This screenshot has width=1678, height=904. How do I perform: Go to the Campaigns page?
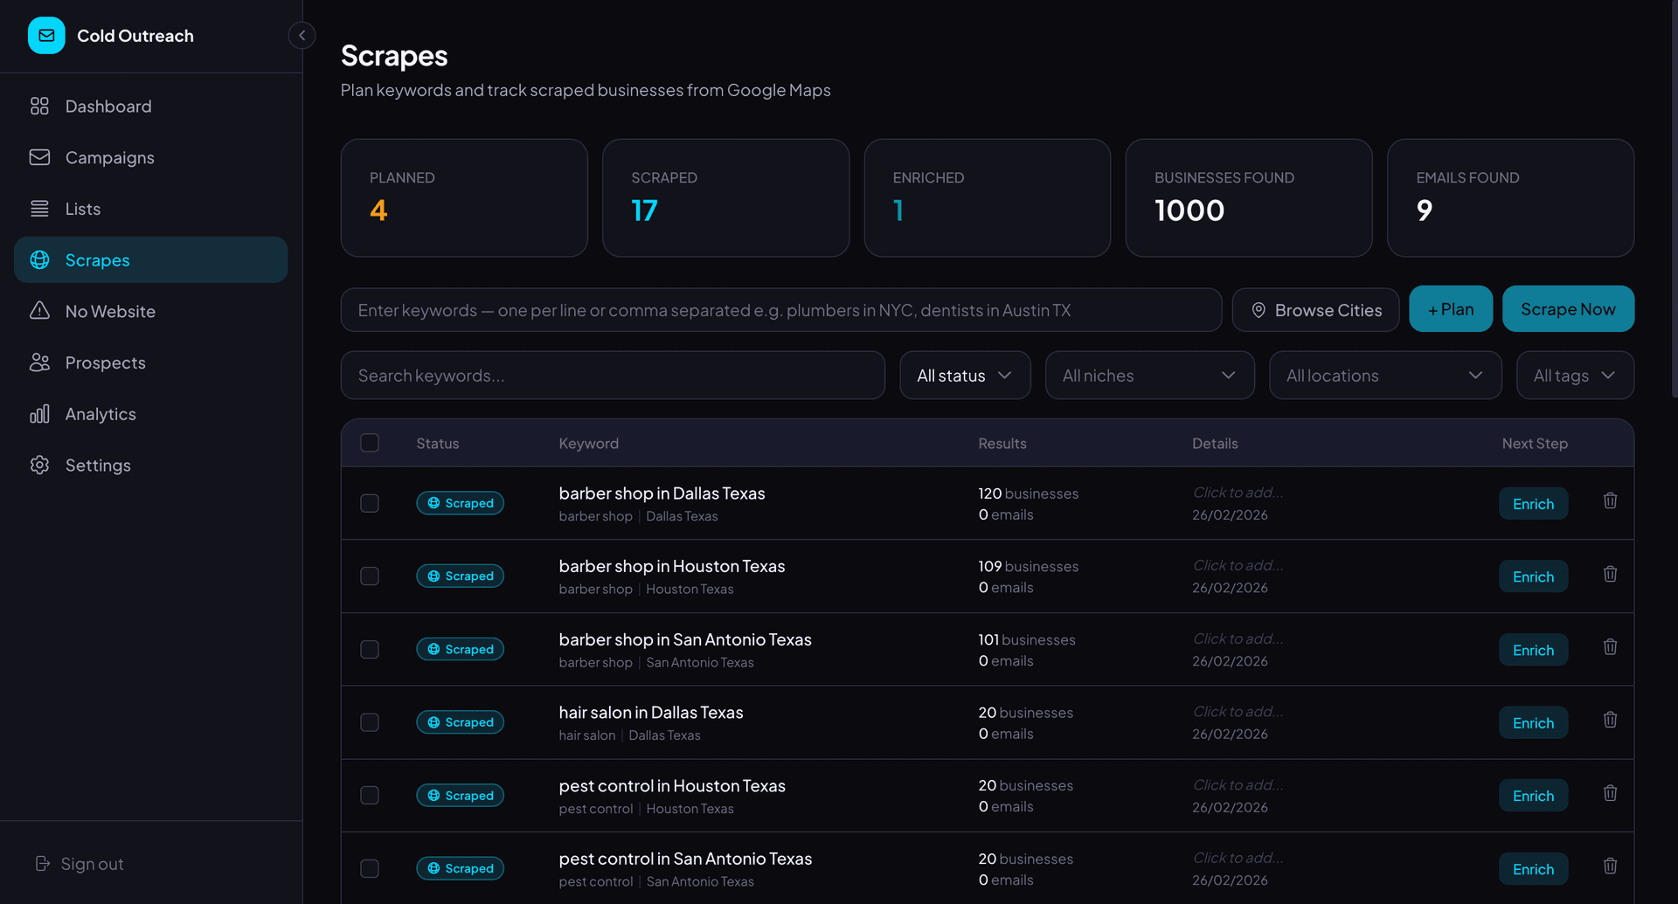pyautogui.click(x=109, y=157)
